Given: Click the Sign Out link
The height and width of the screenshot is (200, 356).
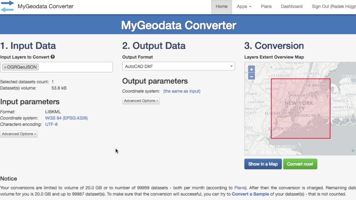Looking at the screenshot, I should (x=333, y=6).
